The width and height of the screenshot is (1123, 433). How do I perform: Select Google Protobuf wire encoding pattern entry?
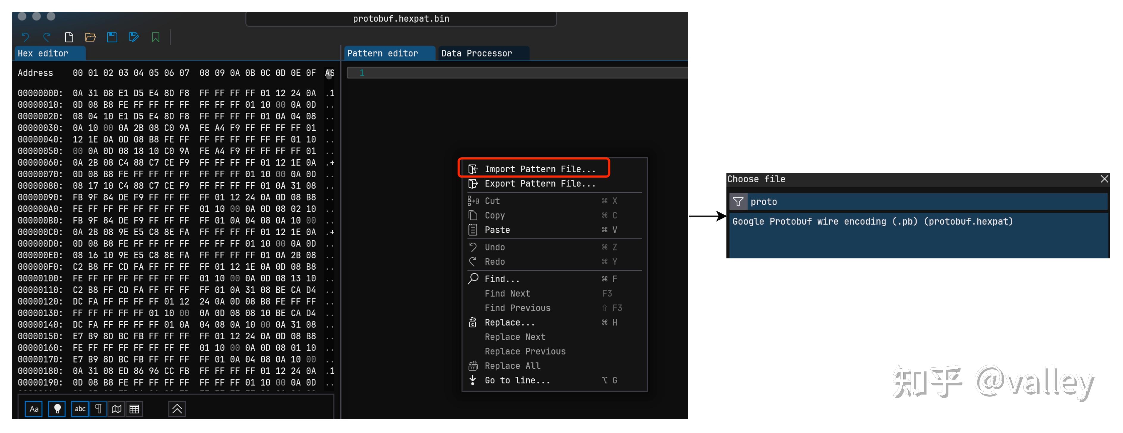[872, 221]
